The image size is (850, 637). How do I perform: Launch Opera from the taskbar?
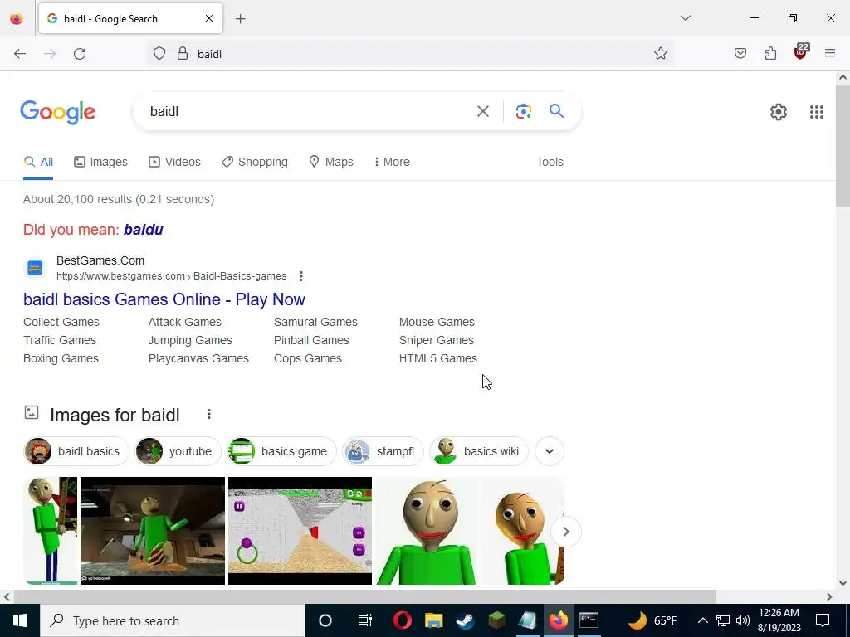tap(402, 620)
